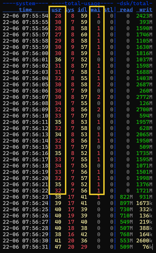Click write value 1071M
This screenshot has height=253, width=156.
[144, 166]
